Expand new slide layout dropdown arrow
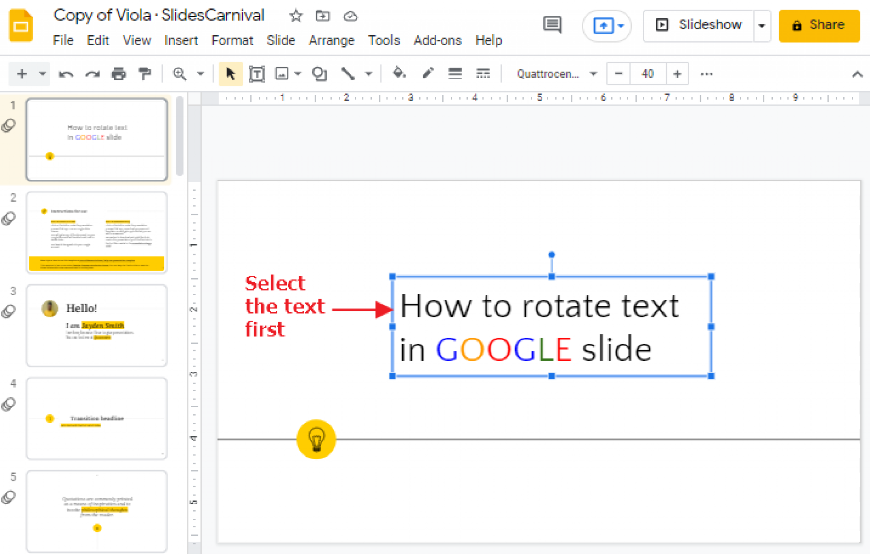The image size is (870, 554). (42, 74)
